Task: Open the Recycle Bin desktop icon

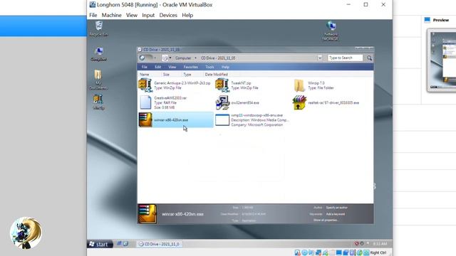Action: click(99, 28)
